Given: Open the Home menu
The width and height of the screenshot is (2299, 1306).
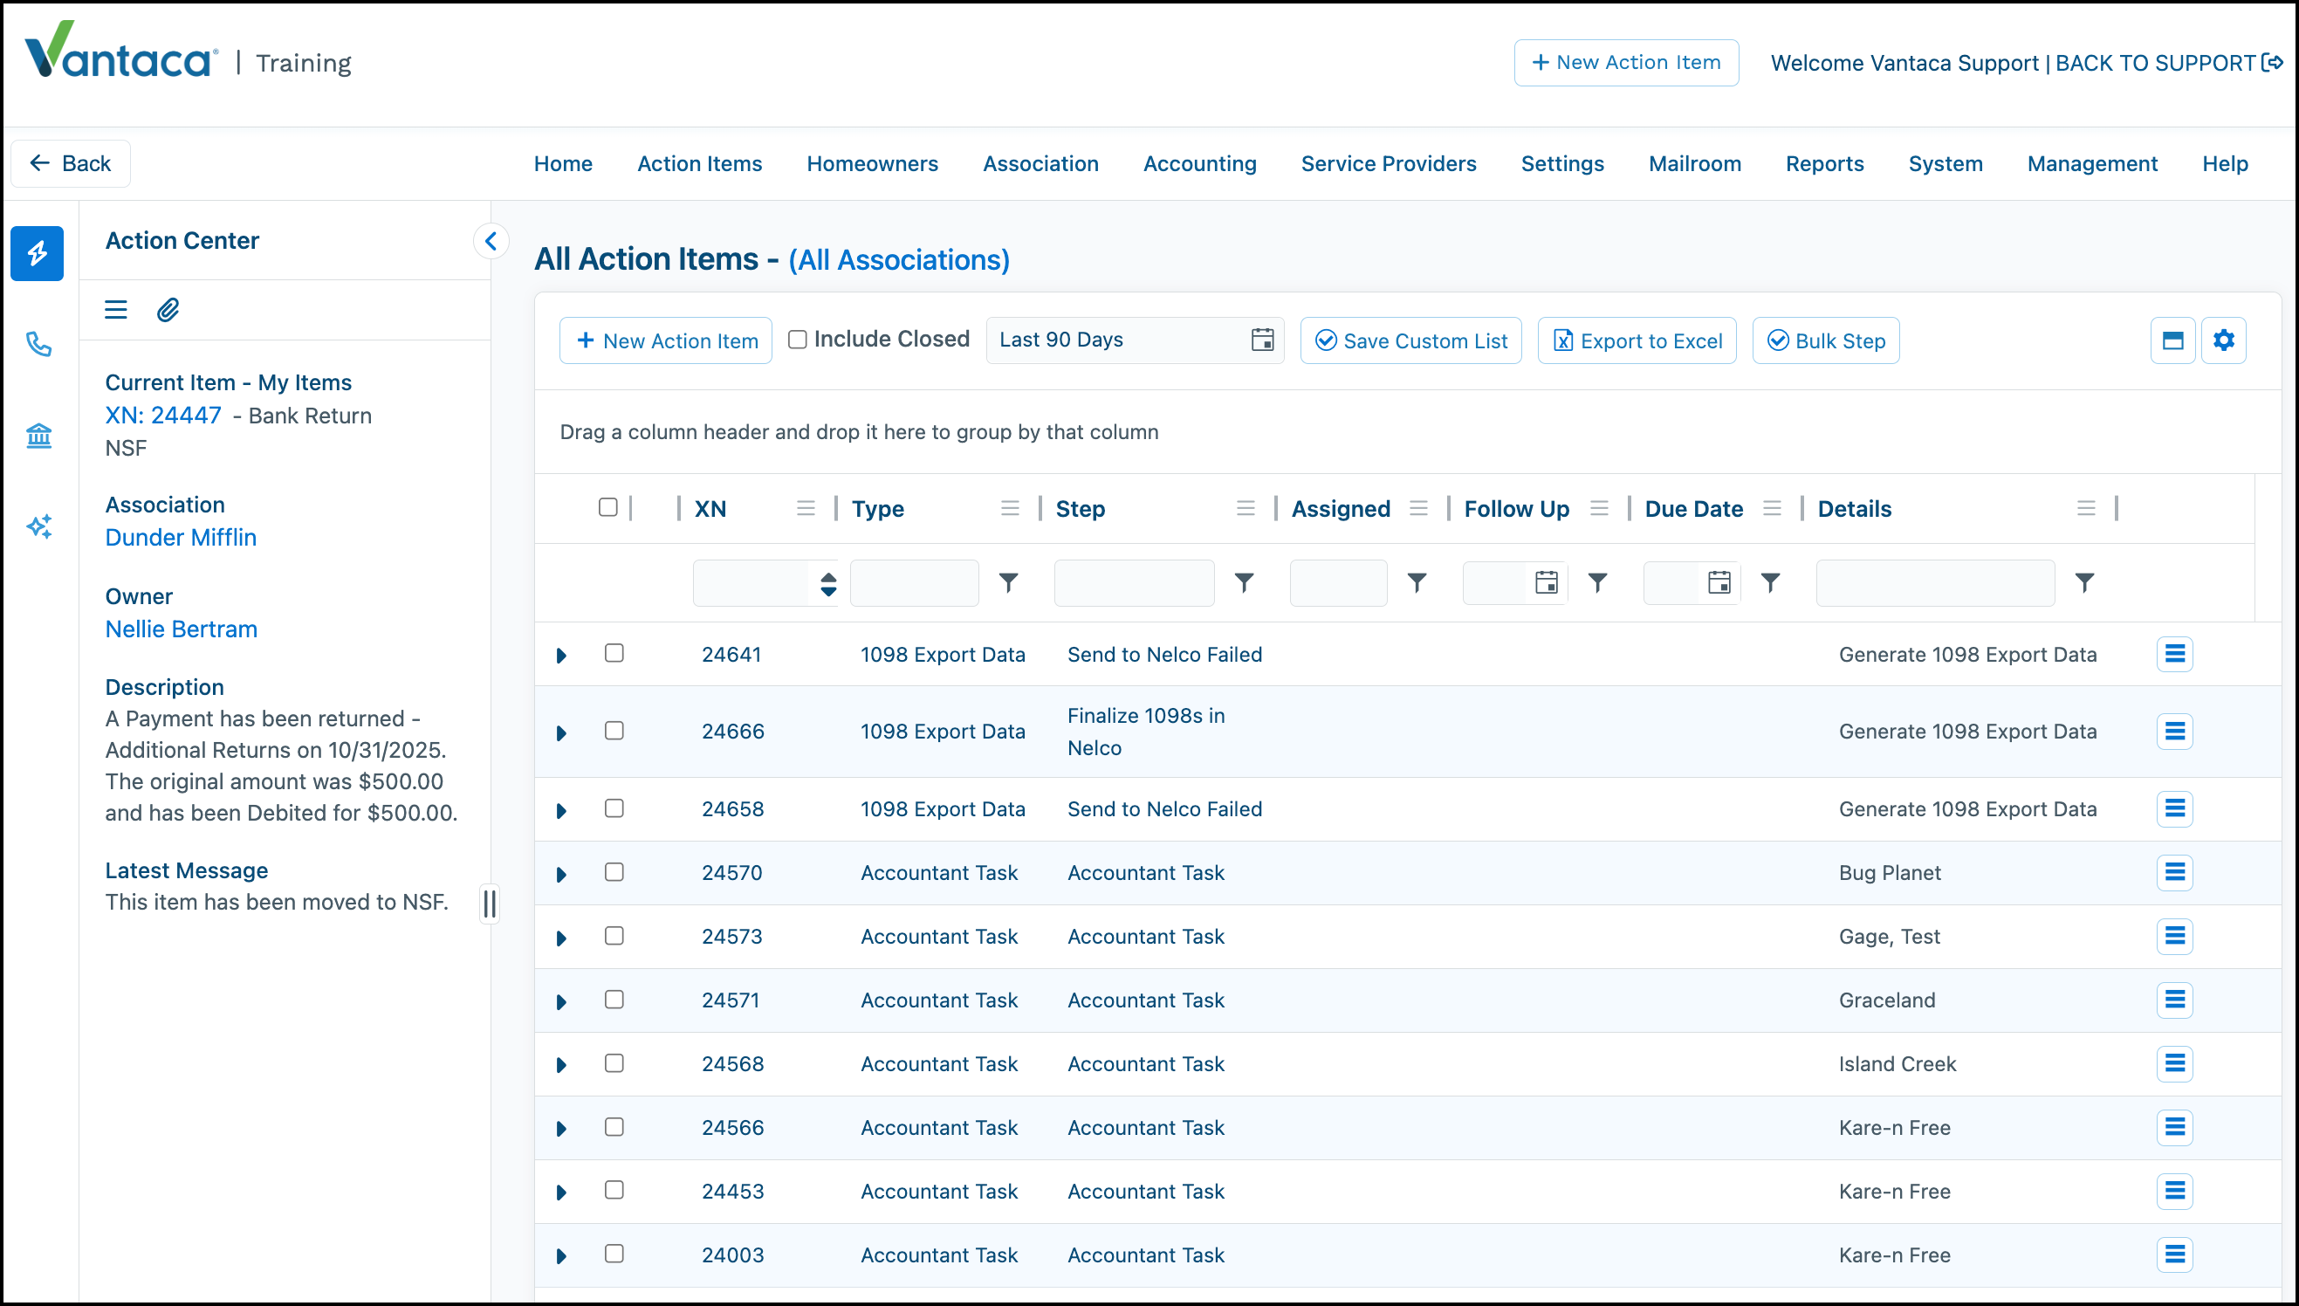Looking at the screenshot, I should click(563, 163).
